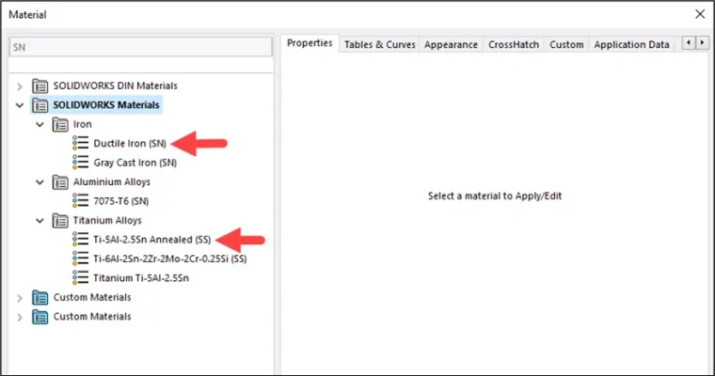Open the Appearance tab

pyautogui.click(x=451, y=45)
